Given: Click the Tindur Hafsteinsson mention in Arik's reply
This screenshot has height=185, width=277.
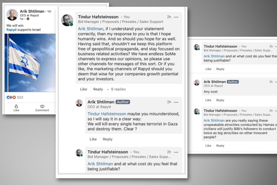Looking at the screenshot, I should coord(107,114).
